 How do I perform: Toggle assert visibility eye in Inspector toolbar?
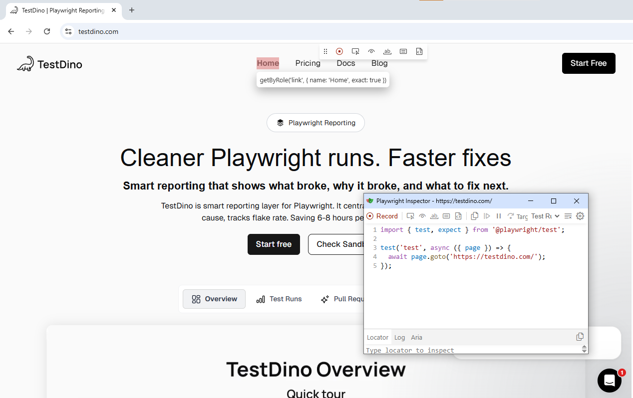422,216
